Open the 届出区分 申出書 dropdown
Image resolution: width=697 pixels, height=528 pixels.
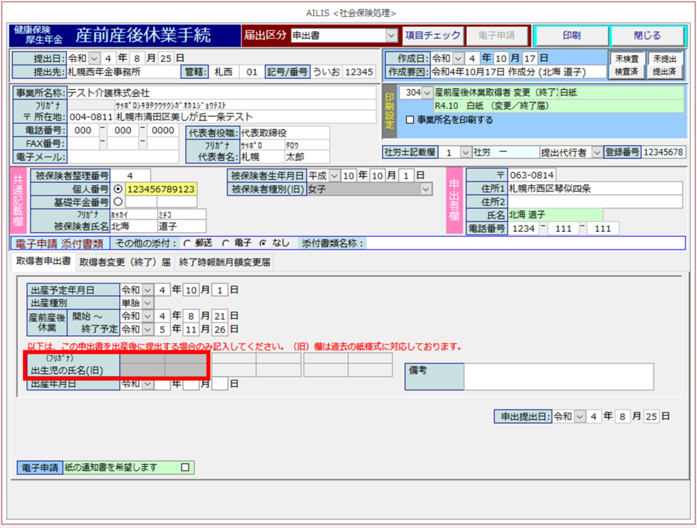point(391,35)
